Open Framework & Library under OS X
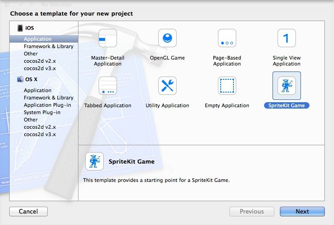 pyautogui.click(x=49, y=98)
